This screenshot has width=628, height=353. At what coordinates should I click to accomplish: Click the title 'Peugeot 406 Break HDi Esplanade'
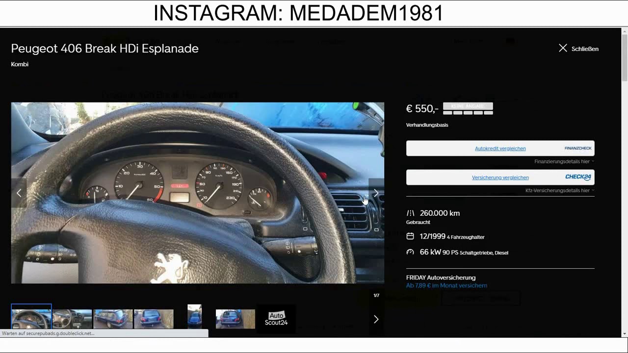(105, 49)
